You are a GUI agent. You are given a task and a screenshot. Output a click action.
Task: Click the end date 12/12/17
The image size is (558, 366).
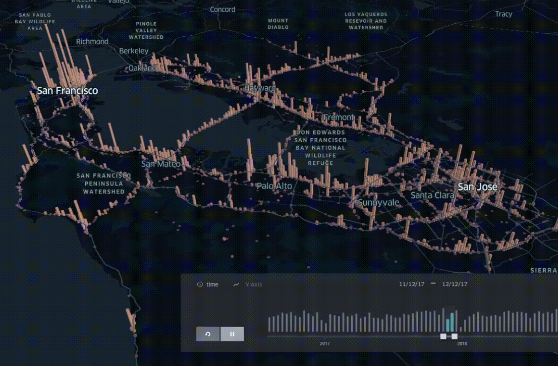pos(455,284)
